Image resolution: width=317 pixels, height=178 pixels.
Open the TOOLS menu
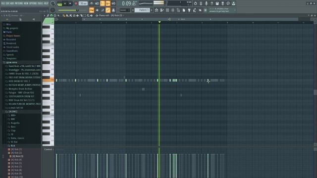(x=40, y=3)
